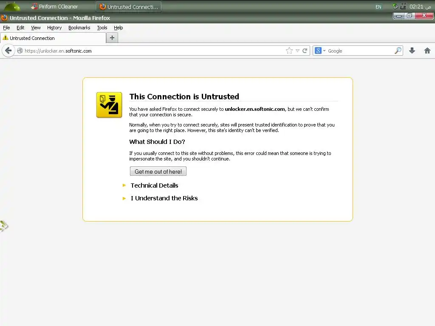The image size is (435, 326).
Task: Open the View menu
Action: click(x=36, y=28)
